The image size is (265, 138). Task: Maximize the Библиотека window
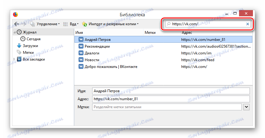click(235, 13)
